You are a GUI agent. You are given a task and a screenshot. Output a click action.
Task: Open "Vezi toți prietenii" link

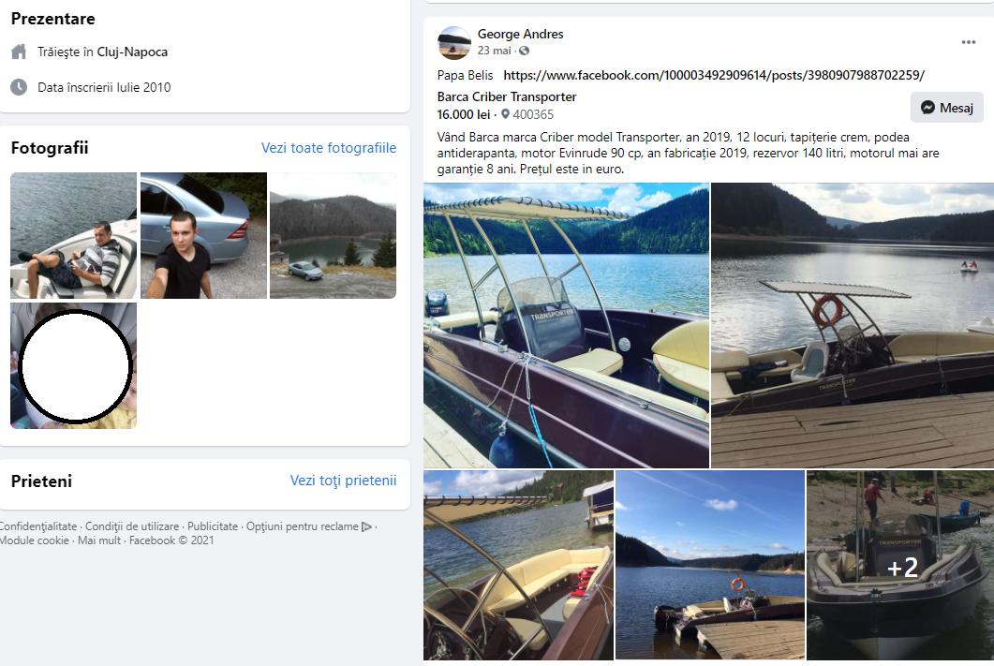point(343,481)
